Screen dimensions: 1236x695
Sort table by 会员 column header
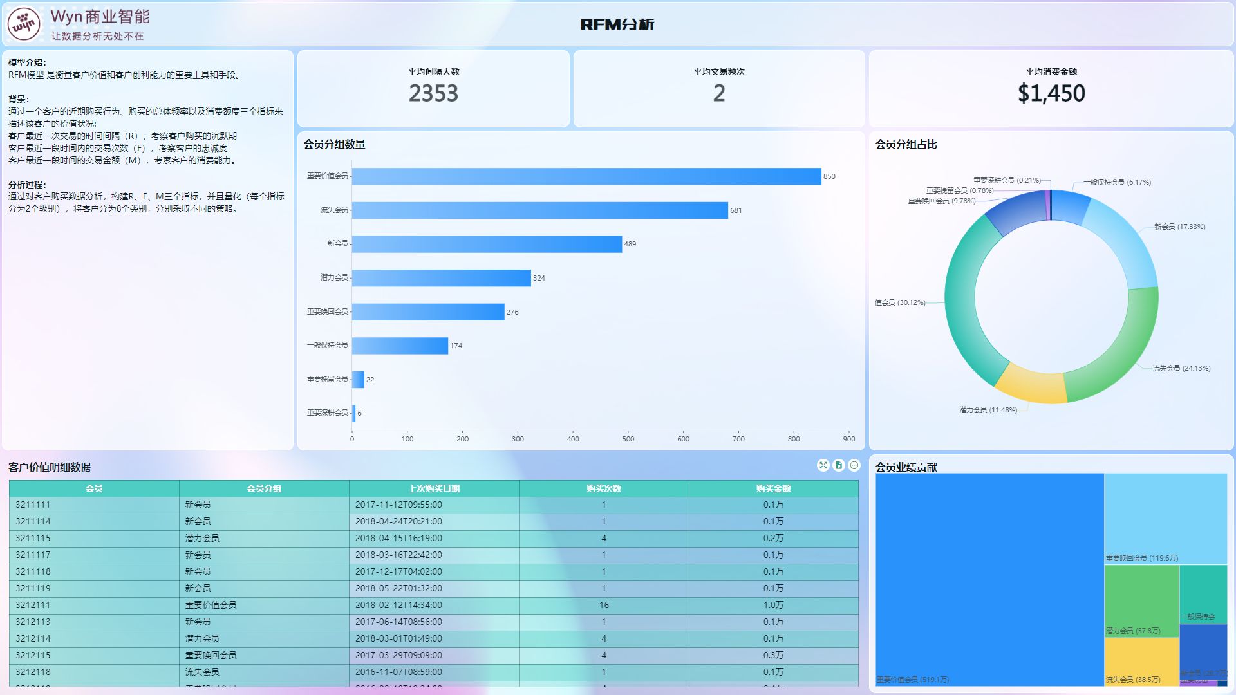94,488
